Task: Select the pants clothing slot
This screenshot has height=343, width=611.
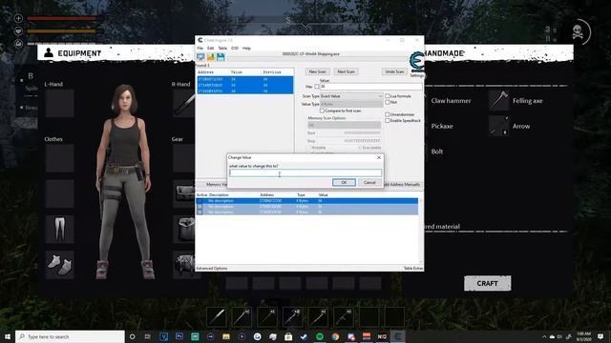Action: pyautogui.click(x=59, y=230)
